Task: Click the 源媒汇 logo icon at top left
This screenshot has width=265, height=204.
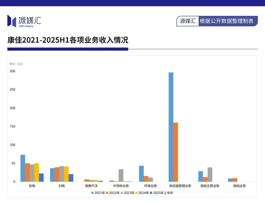Action: (12, 21)
